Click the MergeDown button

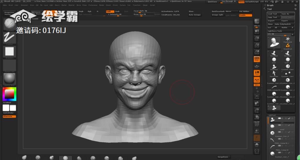[x=224, y=157]
